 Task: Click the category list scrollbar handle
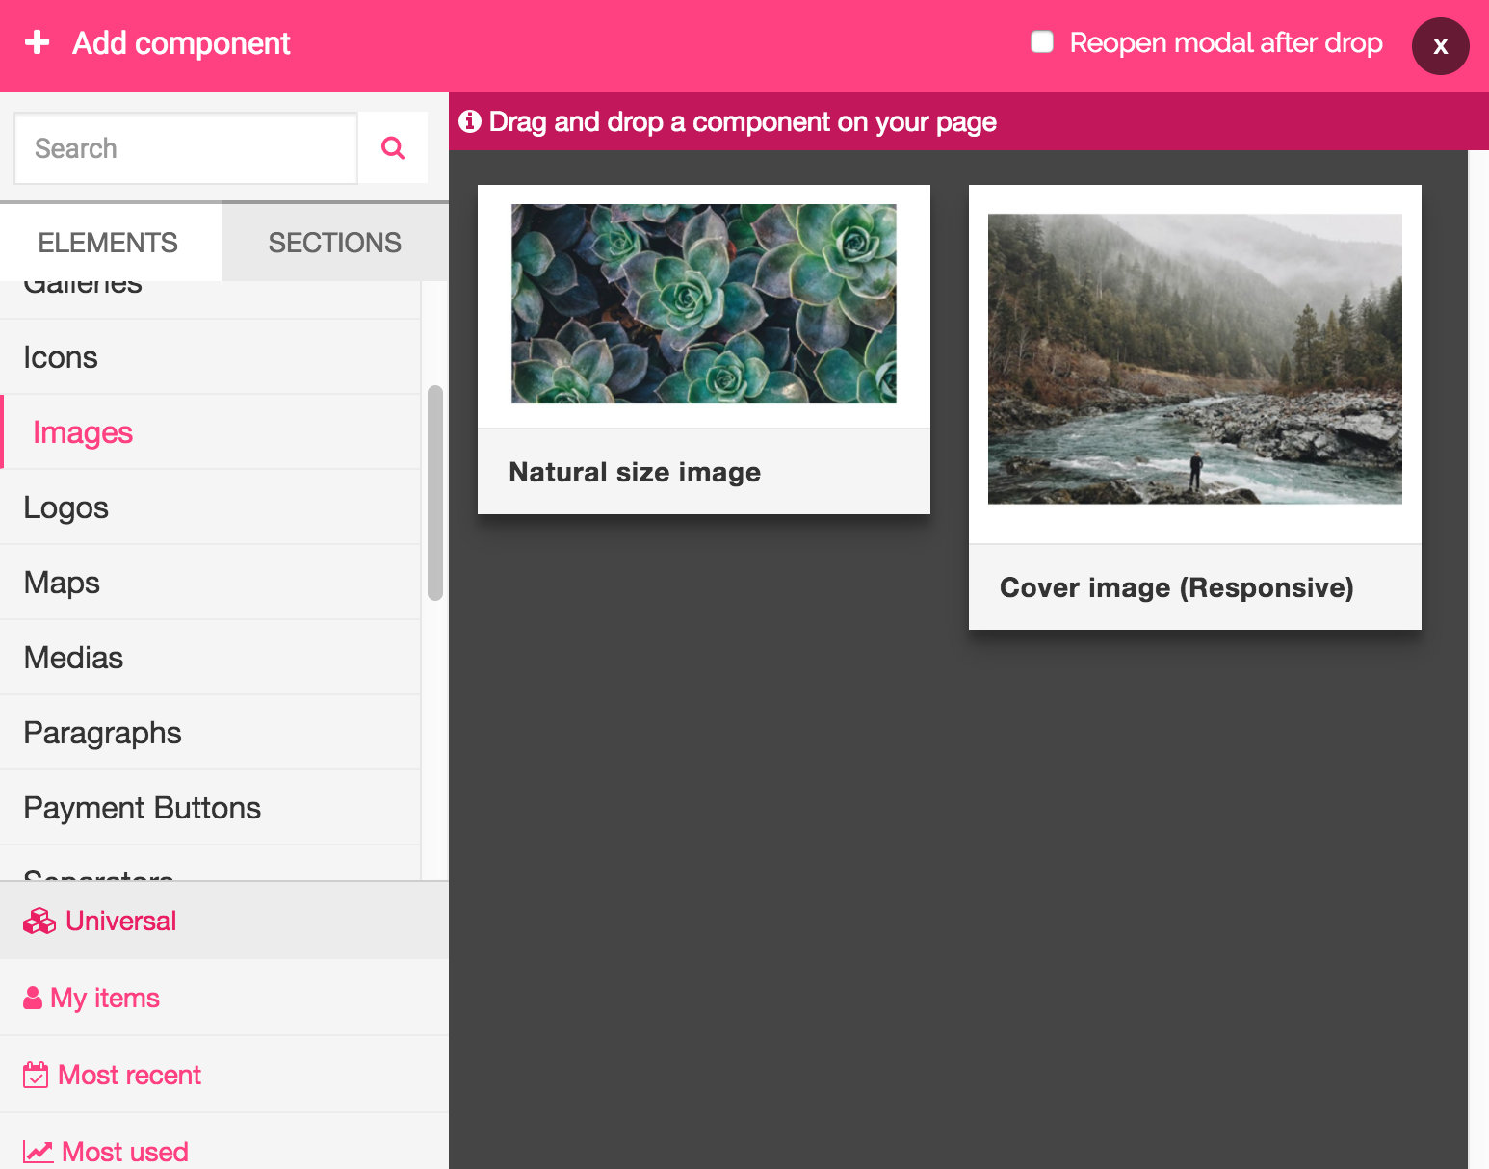click(435, 492)
